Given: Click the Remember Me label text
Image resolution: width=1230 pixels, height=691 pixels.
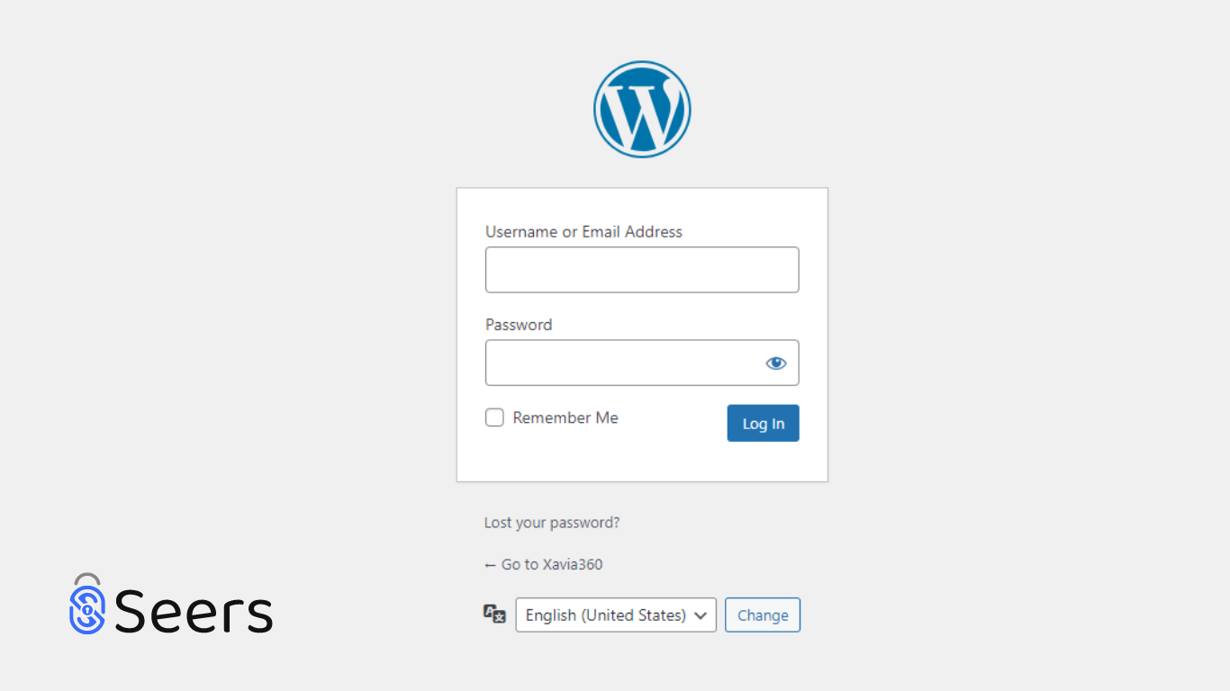Looking at the screenshot, I should (565, 417).
